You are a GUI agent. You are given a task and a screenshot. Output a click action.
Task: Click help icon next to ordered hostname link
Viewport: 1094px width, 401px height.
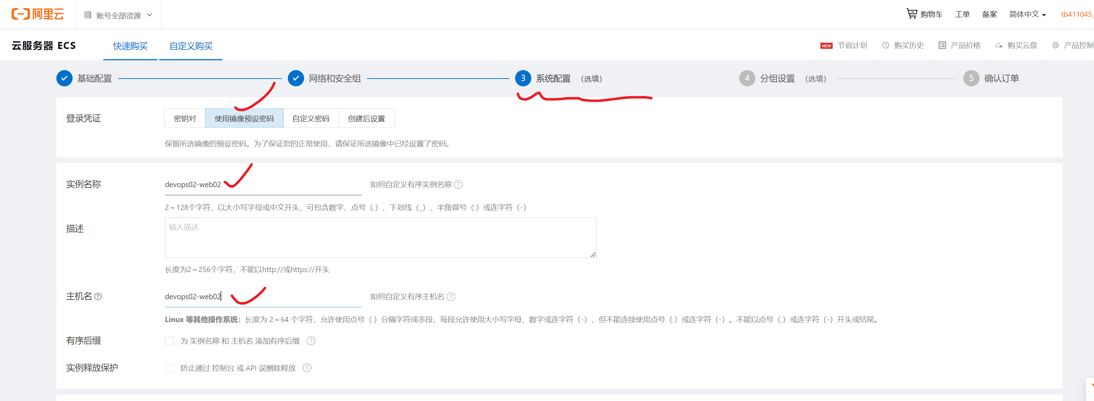pos(451,296)
